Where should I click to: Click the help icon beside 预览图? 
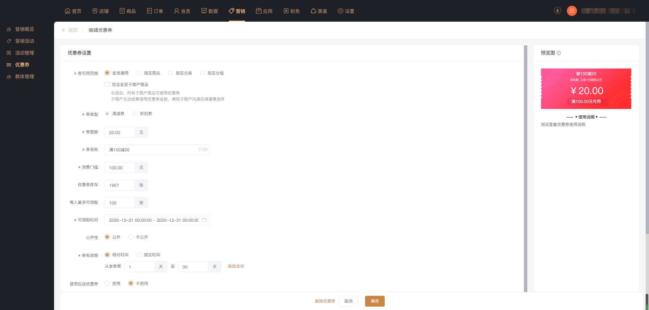coord(559,53)
